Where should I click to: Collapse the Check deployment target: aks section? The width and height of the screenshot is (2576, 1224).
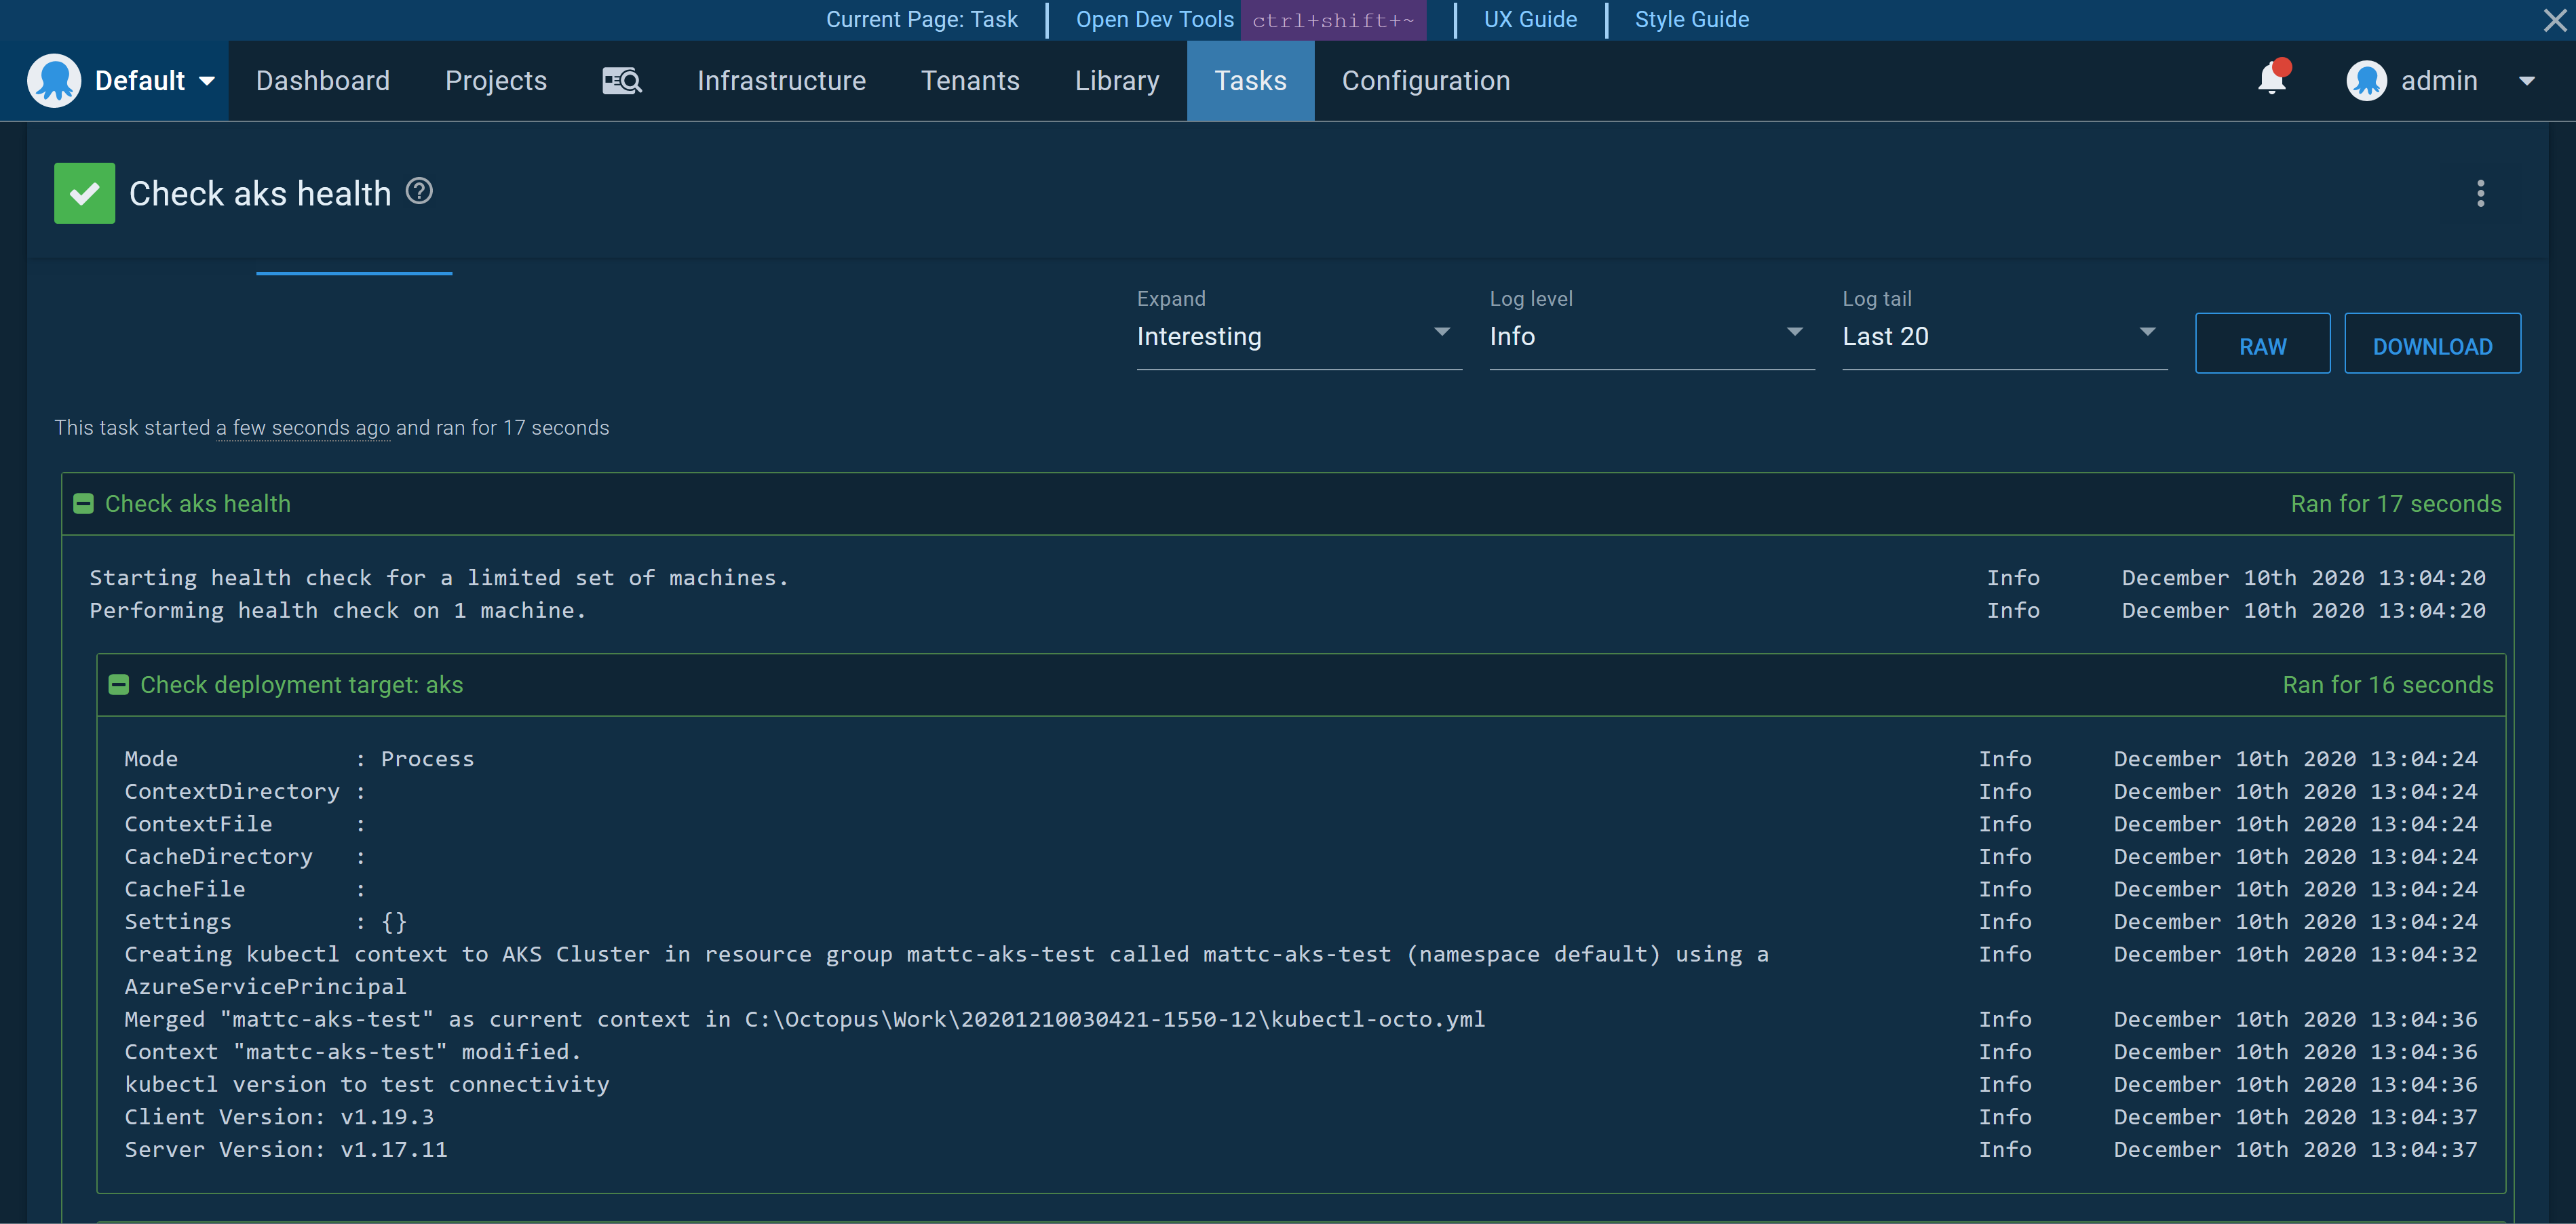pyautogui.click(x=119, y=684)
